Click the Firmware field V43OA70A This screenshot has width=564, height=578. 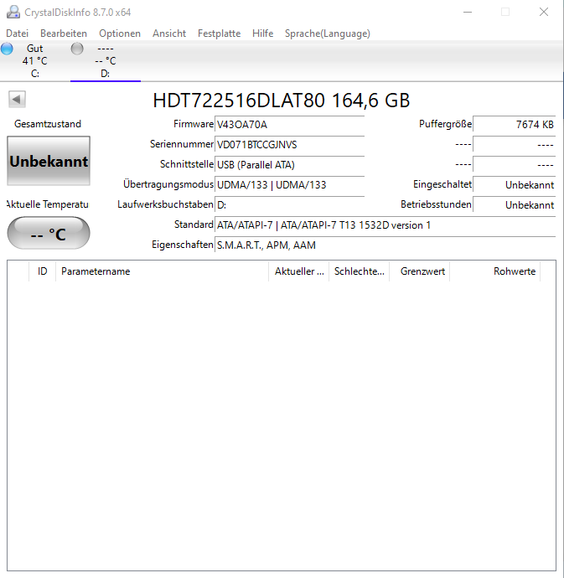click(290, 125)
